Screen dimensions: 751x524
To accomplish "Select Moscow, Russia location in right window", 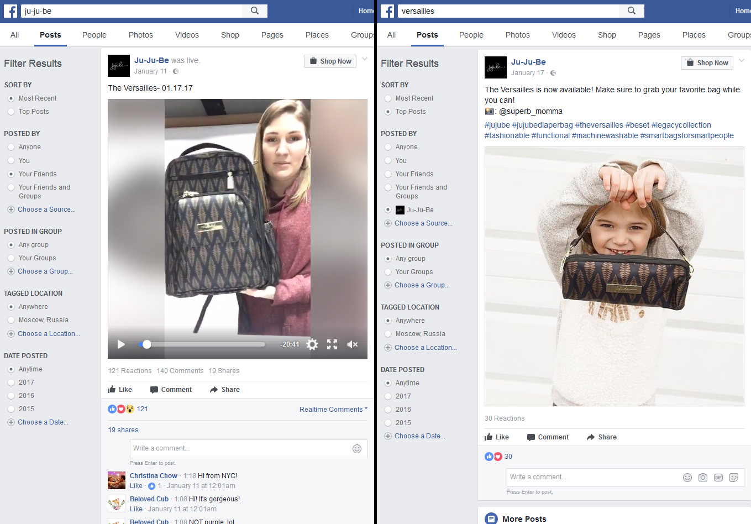I will [388, 334].
